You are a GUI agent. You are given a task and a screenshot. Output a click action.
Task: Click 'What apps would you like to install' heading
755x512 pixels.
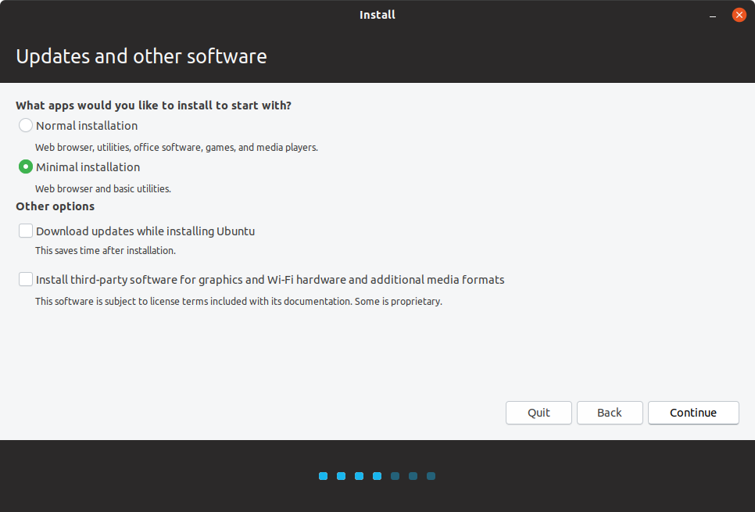click(x=154, y=106)
